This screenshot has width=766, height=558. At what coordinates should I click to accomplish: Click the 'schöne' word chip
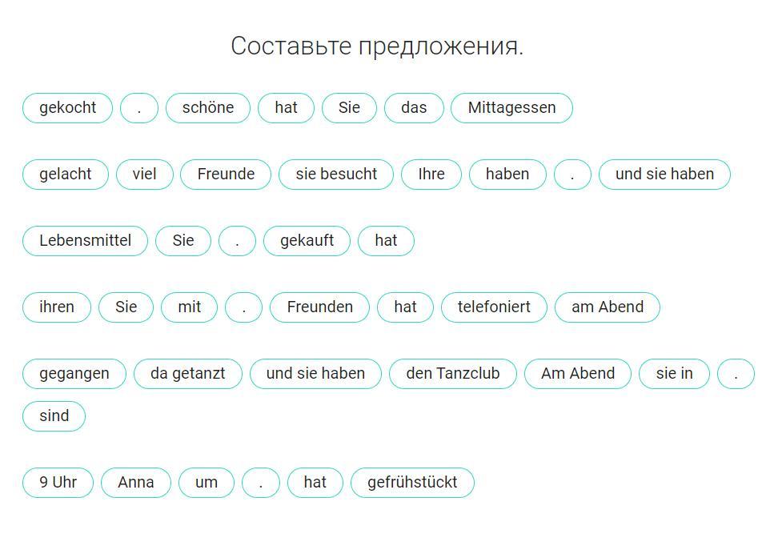coord(208,108)
